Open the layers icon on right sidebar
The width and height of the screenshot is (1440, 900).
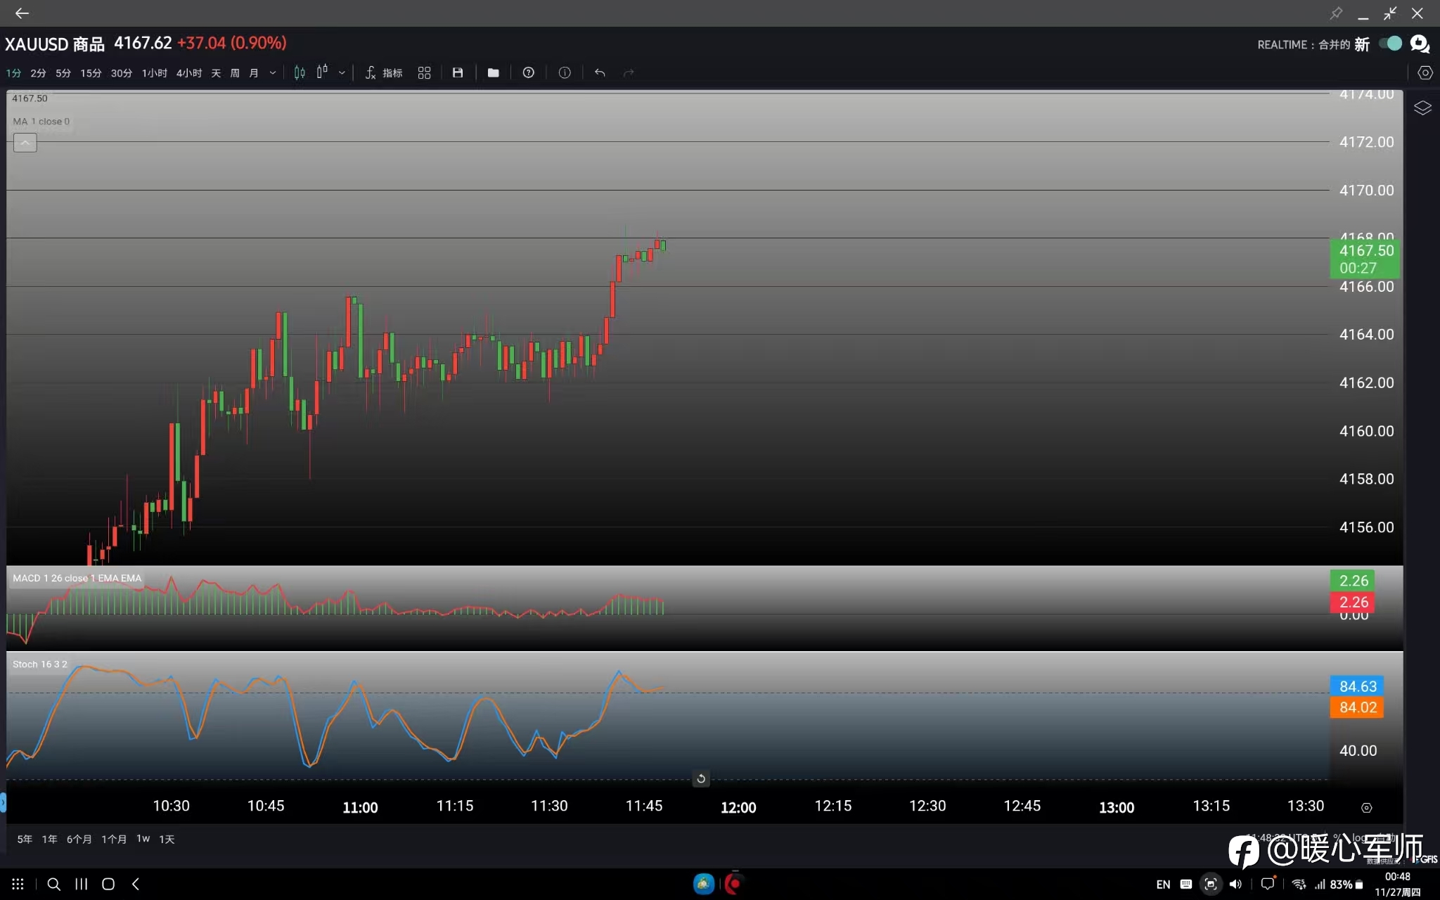(x=1422, y=108)
